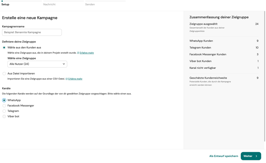Go to the Senden step tab
The image size is (266, 163).
coord(90,5)
